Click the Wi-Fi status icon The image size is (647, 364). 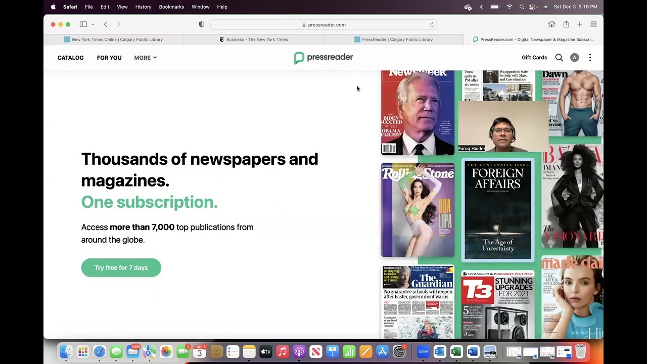(x=509, y=7)
